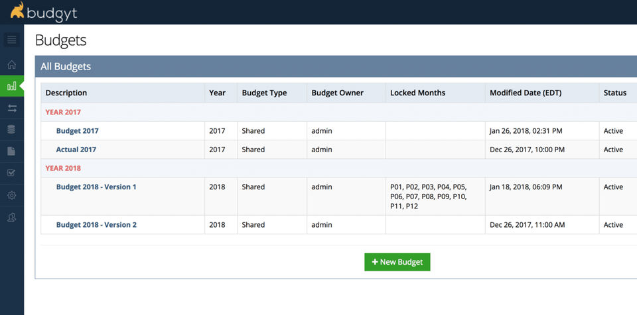This screenshot has height=315, width=637.
Task: Click the checkmark tasks sidebar icon
Action: [11, 173]
